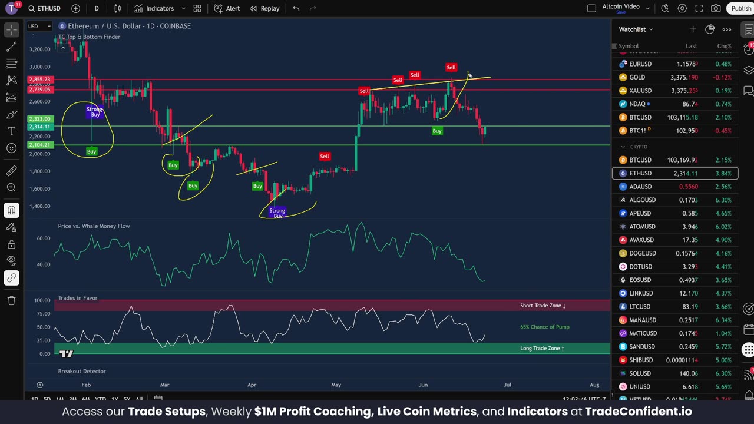Image resolution: width=754 pixels, height=424 pixels.
Task: Select the XABCD pattern tool
Action: (x=11, y=80)
